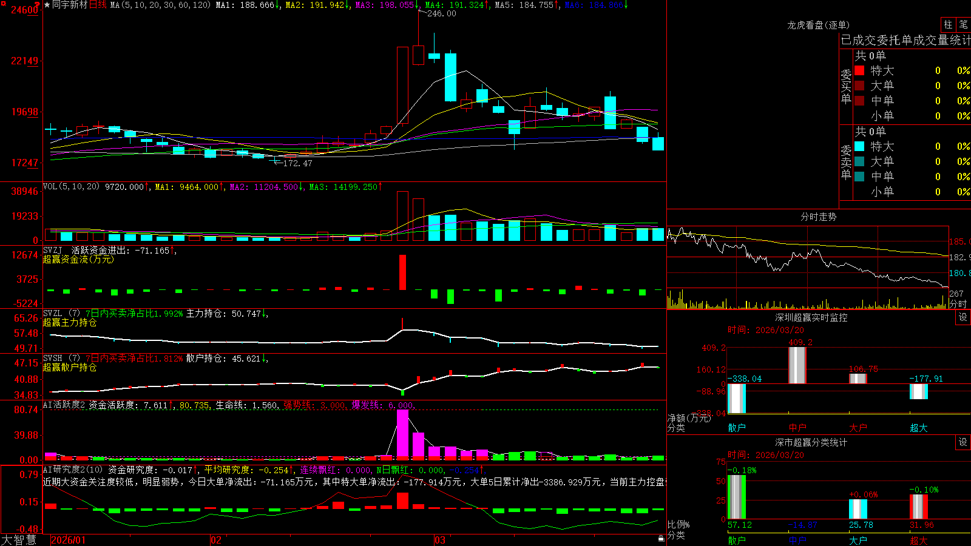Click the 172.47 low price annotation
971x546 pixels.
click(297, 163)
